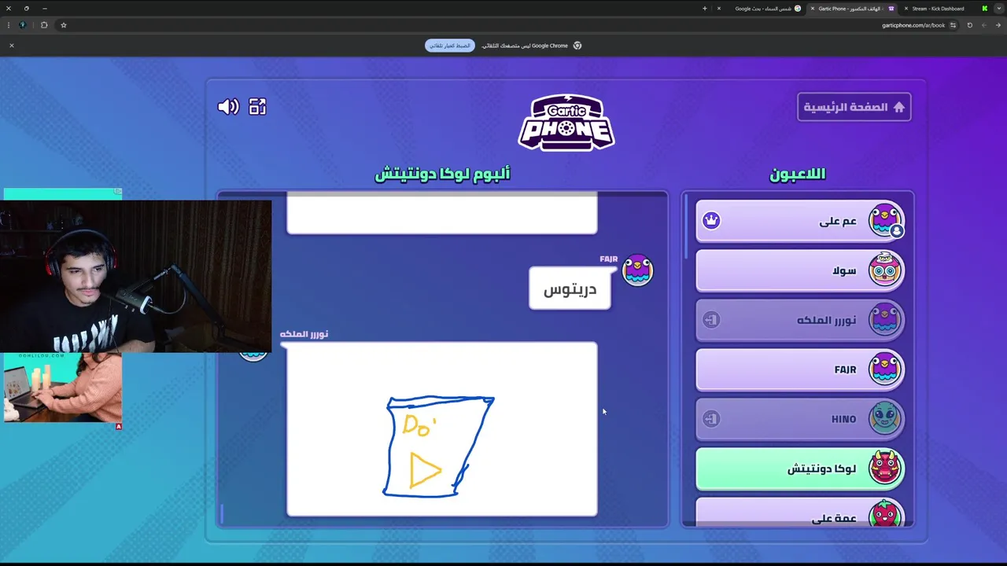Viewport: 1007px width, 566px height.
Task: Click the اللاعبون players heading
Action: coord(797,174)
